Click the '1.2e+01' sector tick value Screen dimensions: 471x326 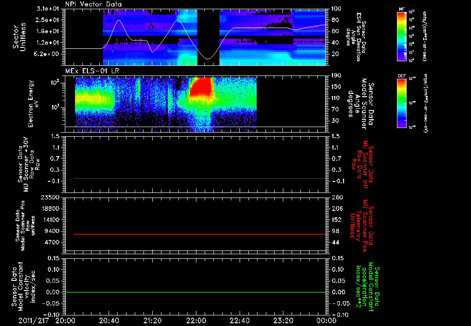49,43
